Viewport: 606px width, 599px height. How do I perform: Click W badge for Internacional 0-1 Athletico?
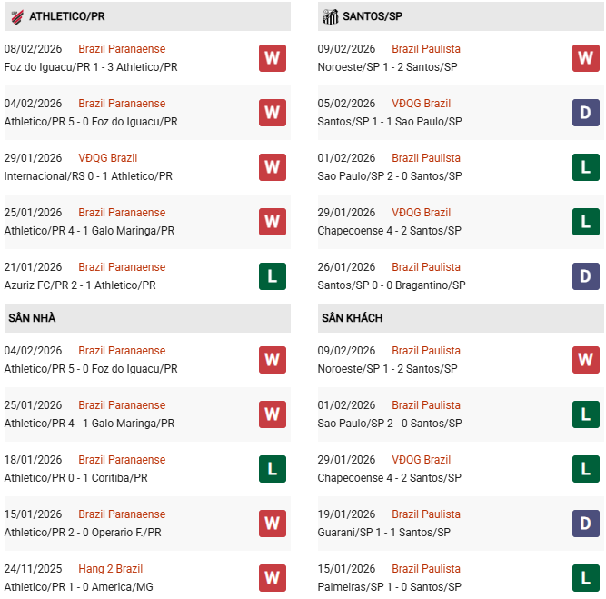tap(273, 167)
